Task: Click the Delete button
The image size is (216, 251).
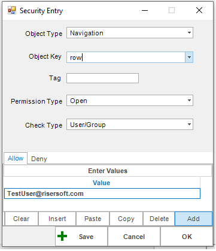Action: point(159,219)
